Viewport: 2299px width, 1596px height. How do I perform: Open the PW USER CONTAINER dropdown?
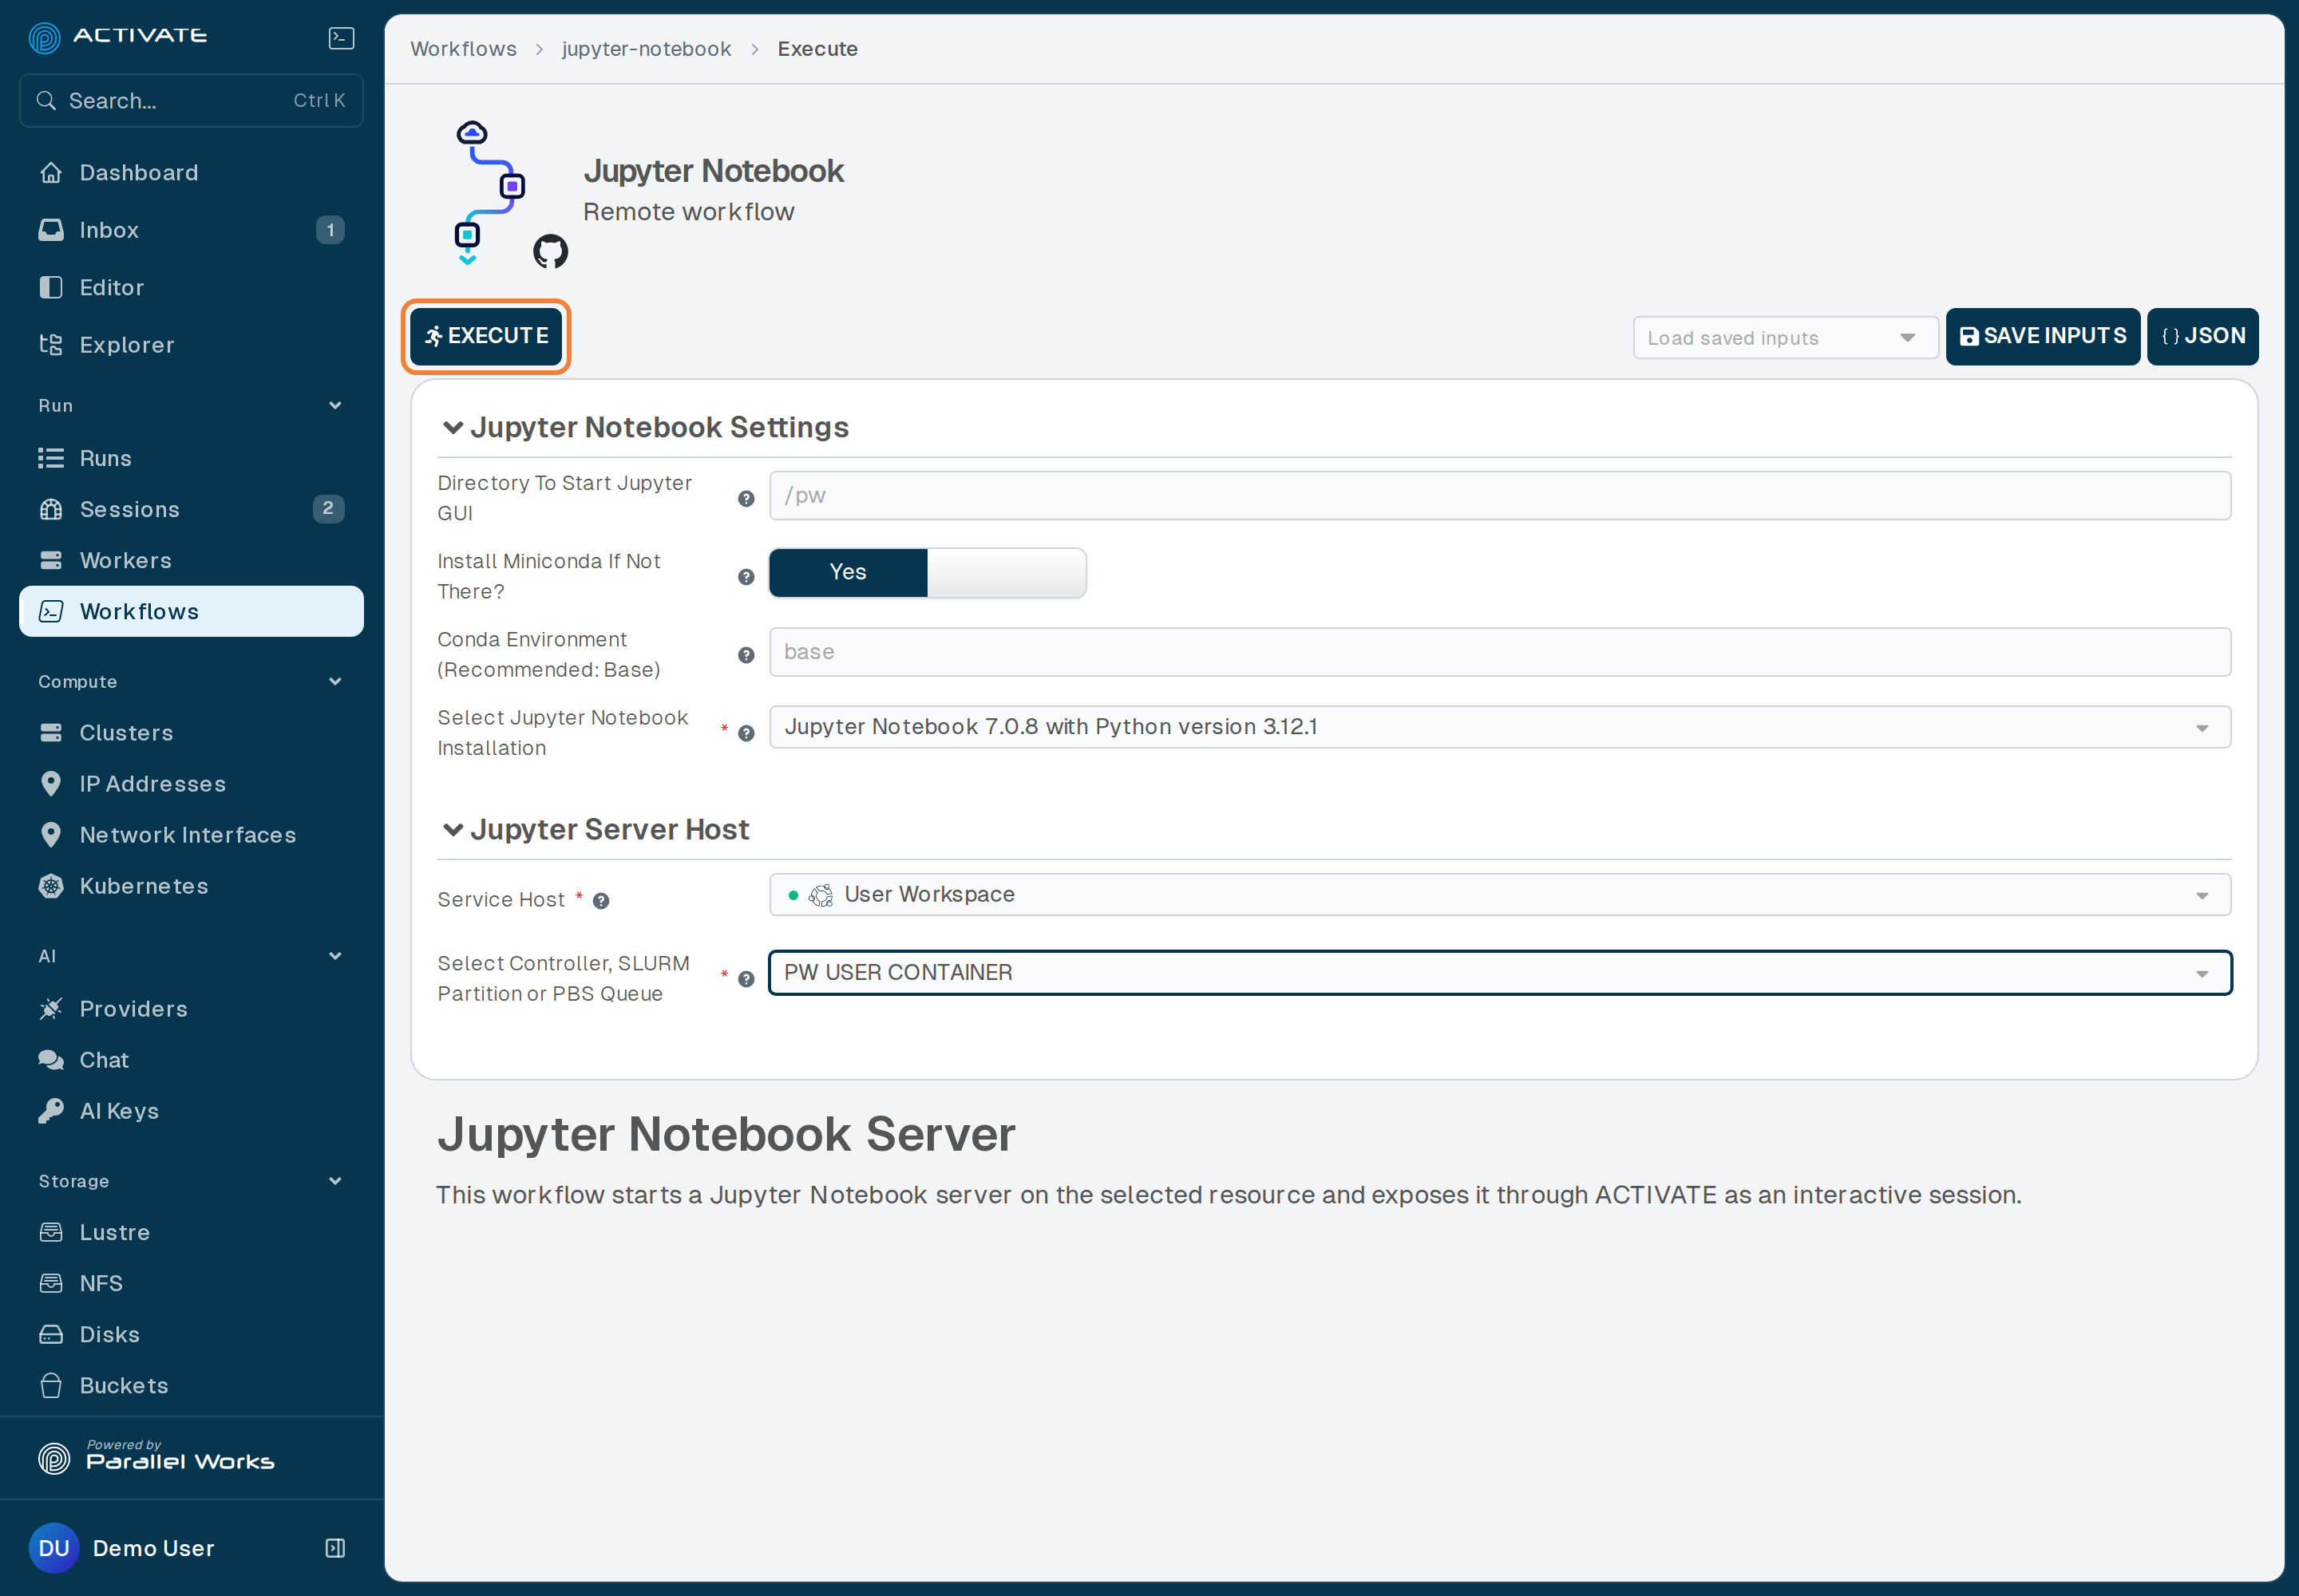[1500, 973]
